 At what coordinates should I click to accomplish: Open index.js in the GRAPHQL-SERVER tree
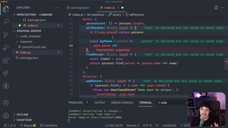[25, 52]
